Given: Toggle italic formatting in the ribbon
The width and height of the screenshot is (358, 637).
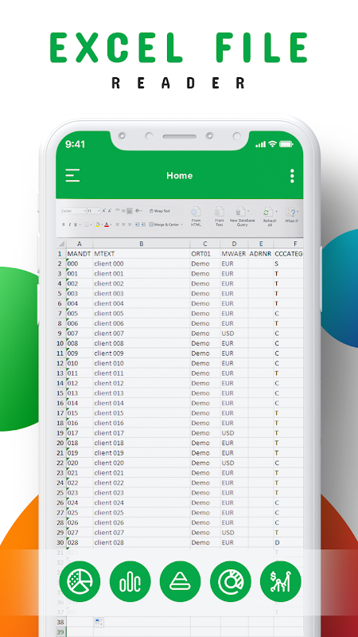Looking at the screenshot, I should [69, 225].
